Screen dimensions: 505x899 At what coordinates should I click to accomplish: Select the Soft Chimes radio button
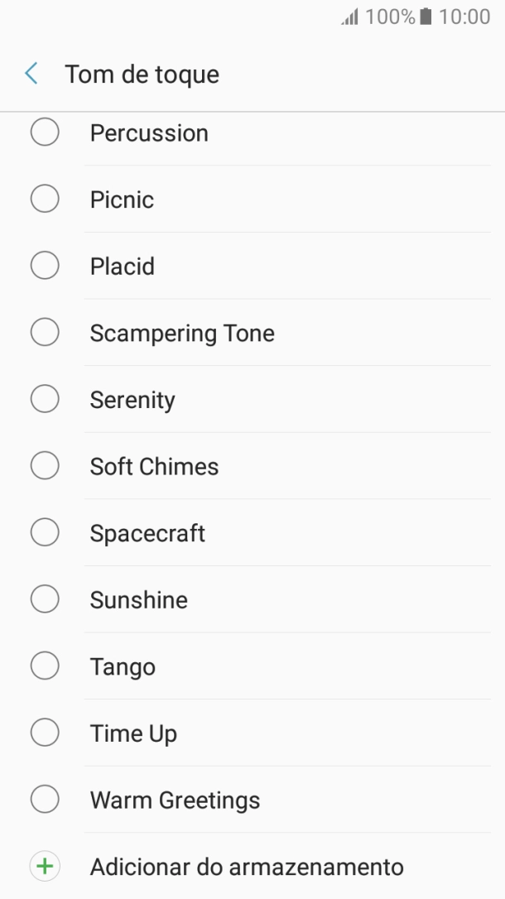[45, 466]
